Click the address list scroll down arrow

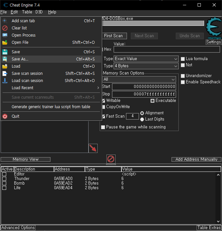(x=218, y=222)
